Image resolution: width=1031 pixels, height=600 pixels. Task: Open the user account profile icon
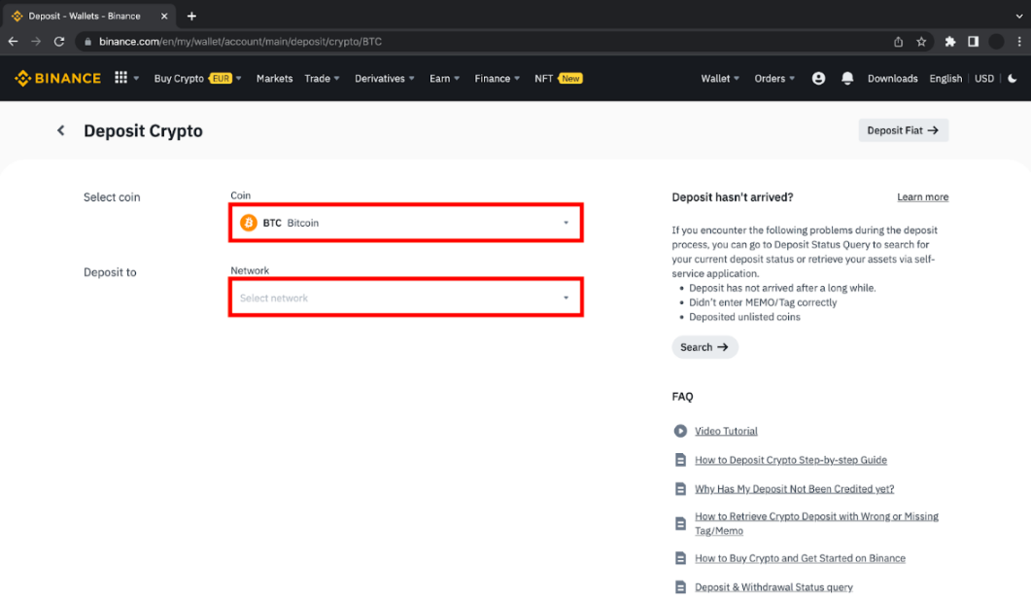818,79
